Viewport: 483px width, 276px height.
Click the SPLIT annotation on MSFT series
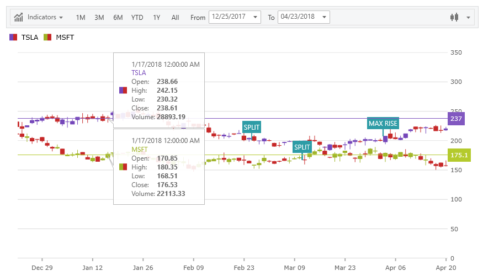click(302, 147)
